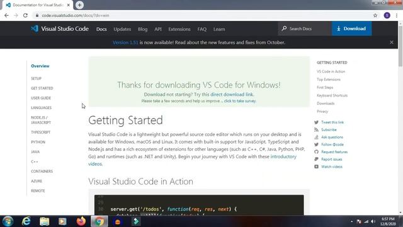Click the Twitter icon beside Follow @code
The width and height of the screenshot is (403, 227).
[316, 144]
